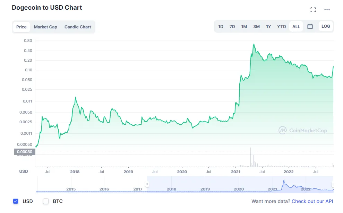Follow the 'Check out our API' link
343x213 pixels.
click(312, 201)
